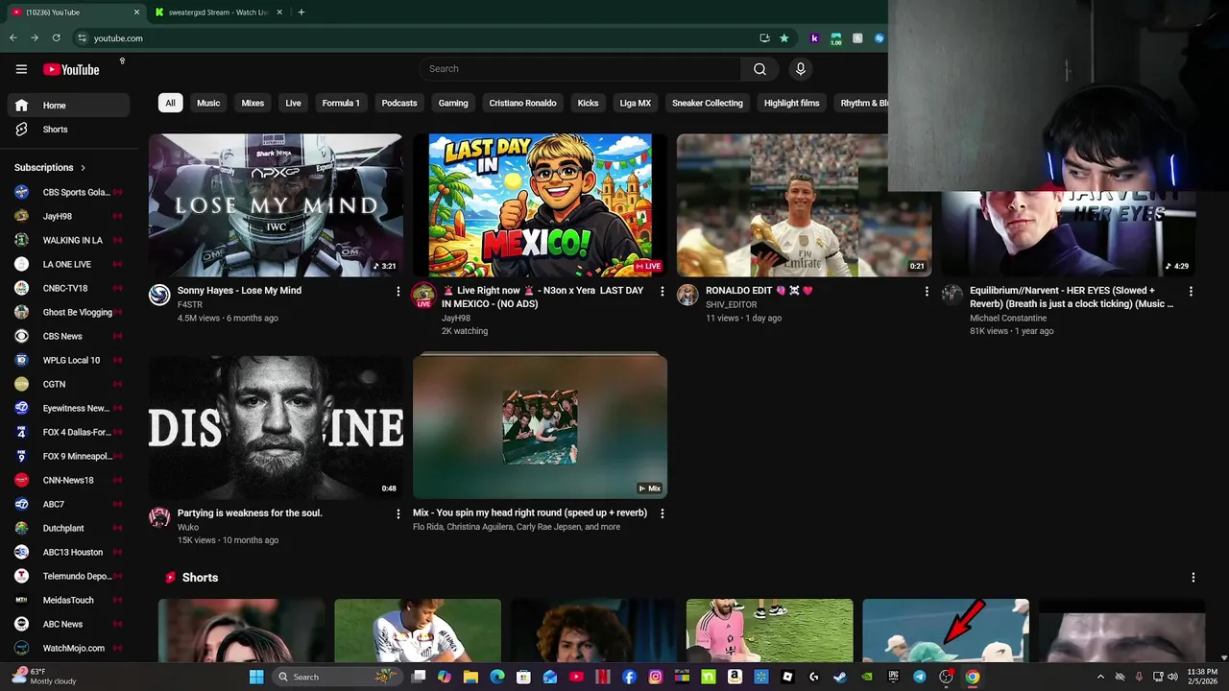Select the Cristiano Ronaldo filter chip
Image resolution: width=1229 pixels, height=691 pixels.
(522, 103)
